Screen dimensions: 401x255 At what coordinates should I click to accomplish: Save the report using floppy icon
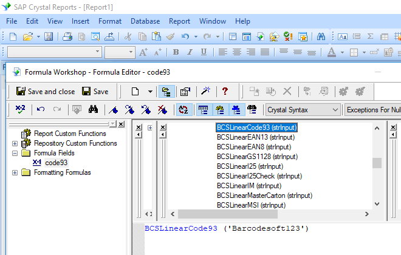tap(49, 37)
